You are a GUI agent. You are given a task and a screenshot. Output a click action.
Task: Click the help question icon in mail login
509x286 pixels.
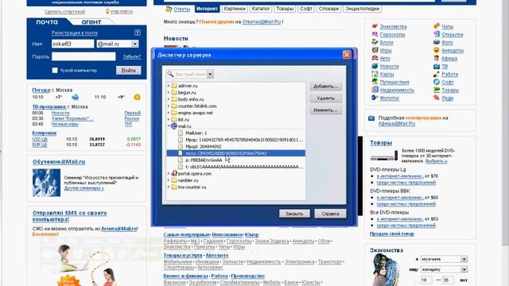138,33
